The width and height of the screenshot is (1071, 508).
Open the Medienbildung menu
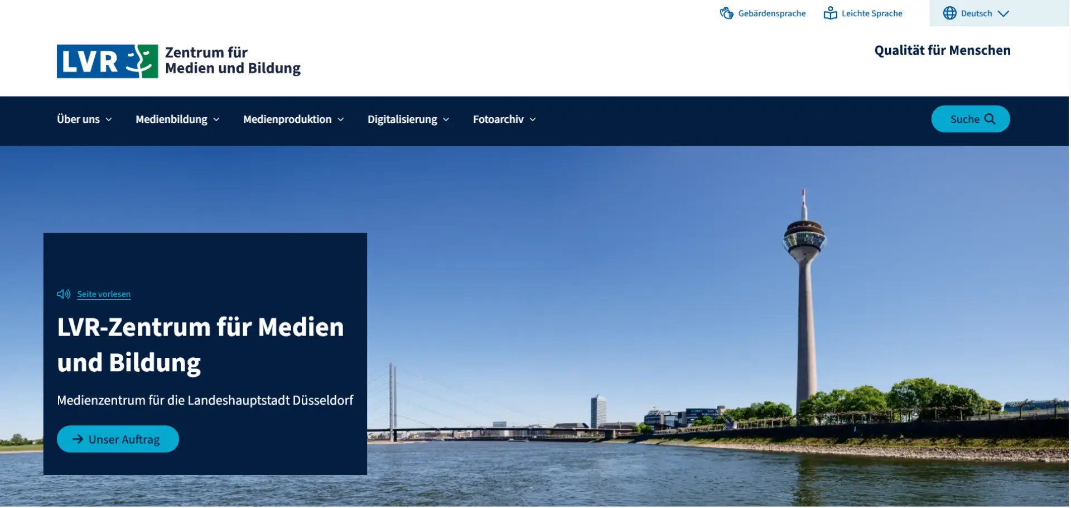[177, 119]
